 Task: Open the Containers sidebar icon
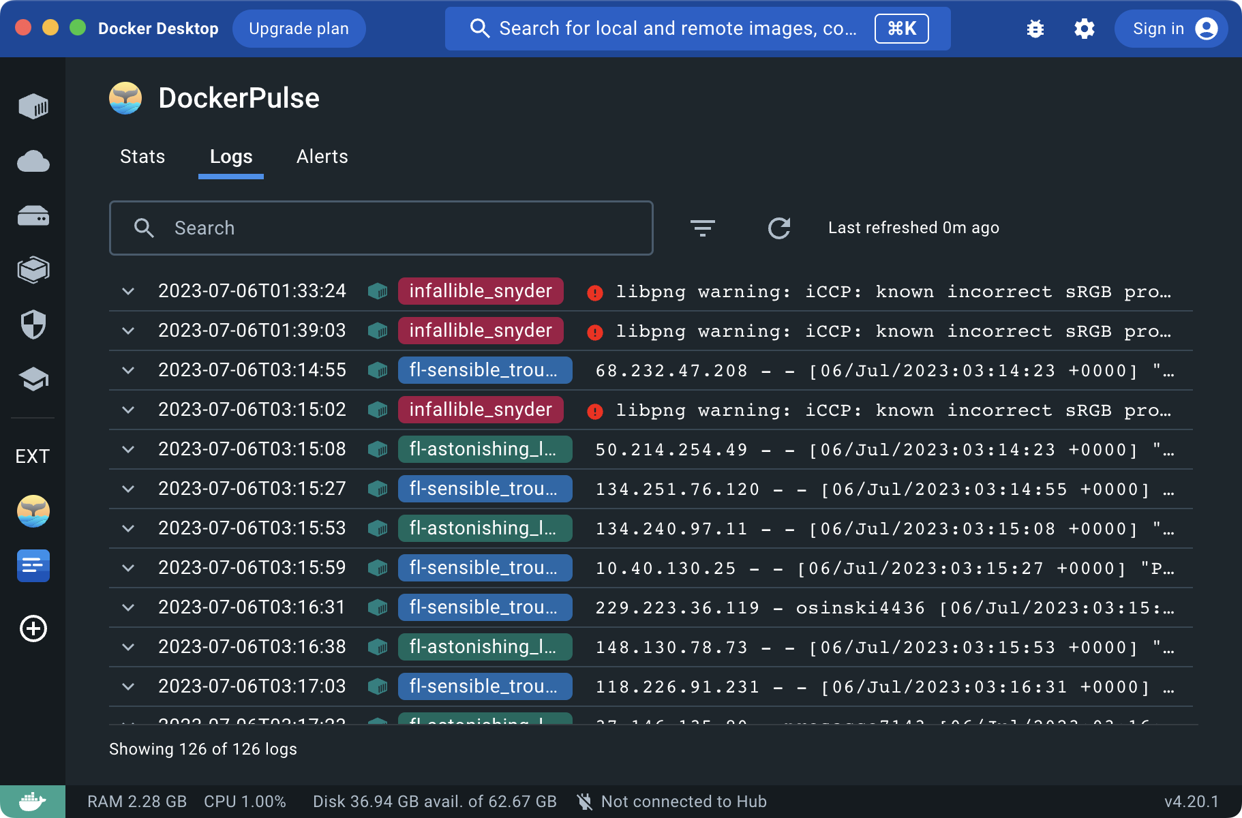[x=33, y=106]
